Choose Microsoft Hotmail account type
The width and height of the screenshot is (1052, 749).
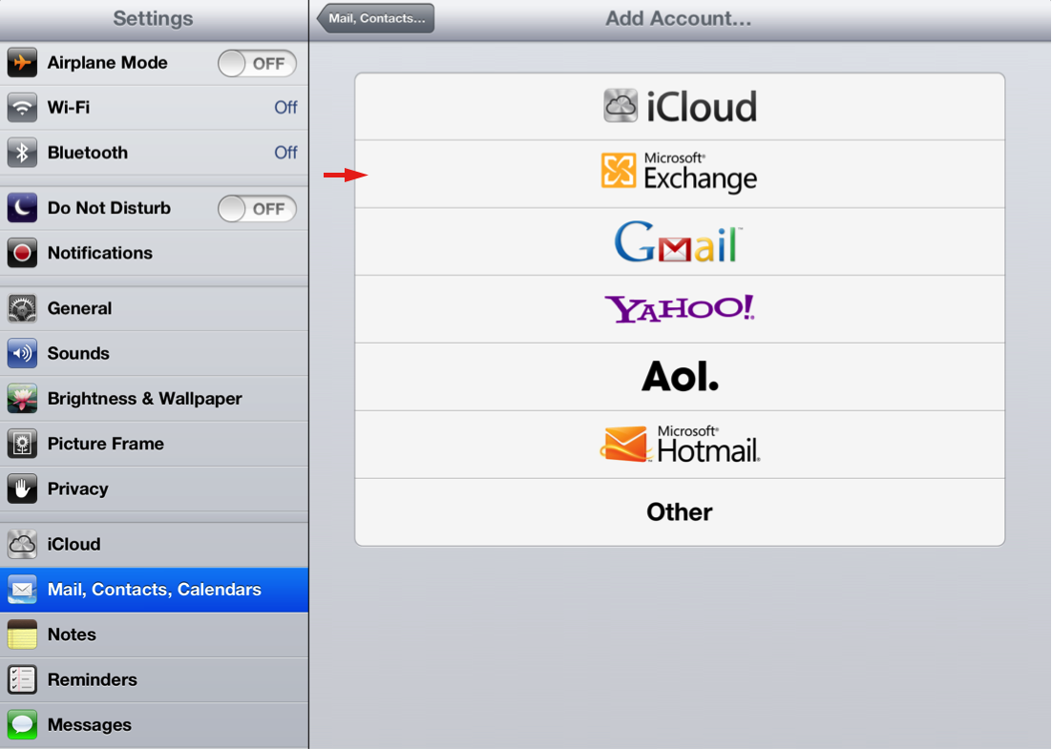click(x=679, y=445)
